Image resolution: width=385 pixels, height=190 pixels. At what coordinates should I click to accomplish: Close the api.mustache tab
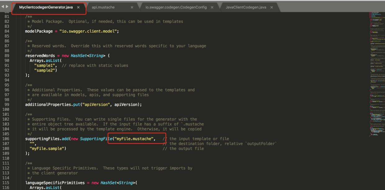132,7
